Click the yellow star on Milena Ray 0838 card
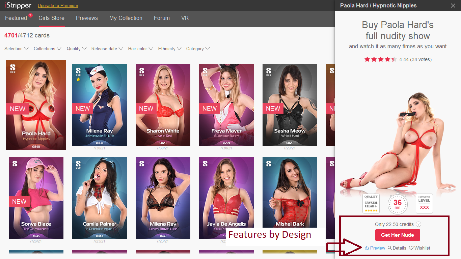The width and height of the screenshot is (461, 259). tap(78, 79)
